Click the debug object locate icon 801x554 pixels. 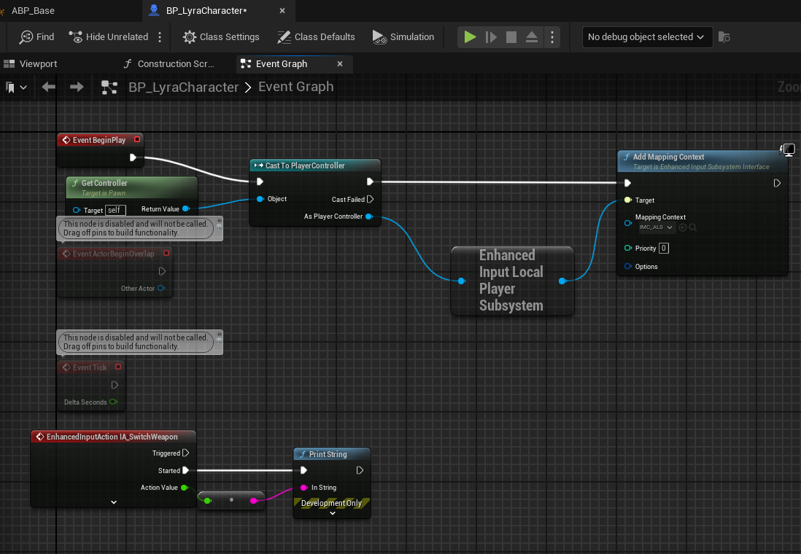click(x=724, y=36)
